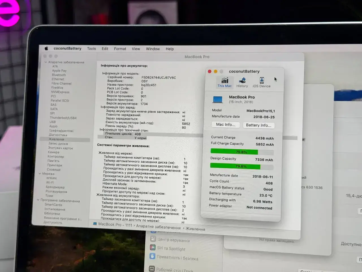
Task: Click the 79.8% design capacity bar
Action: (x=241, y=166)
